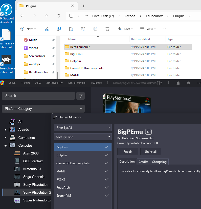This screenshot has width=201, height=209.
Task: Click the Cut scissors icon in Explorer
Action: [x=47, y=29]
